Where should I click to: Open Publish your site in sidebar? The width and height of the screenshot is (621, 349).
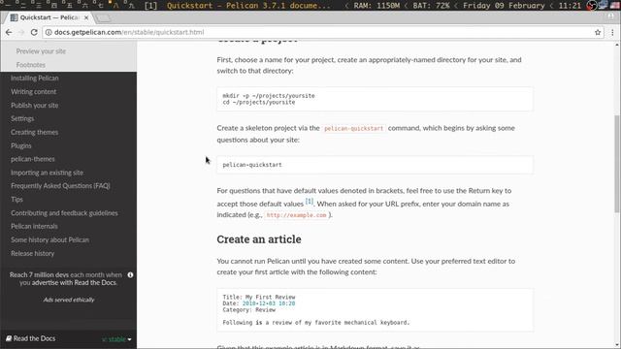(x=35, y=106)
